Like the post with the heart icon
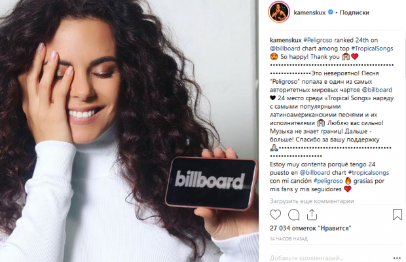The width and height of the screenshot is (406, 262). click(x=275, y=215)
